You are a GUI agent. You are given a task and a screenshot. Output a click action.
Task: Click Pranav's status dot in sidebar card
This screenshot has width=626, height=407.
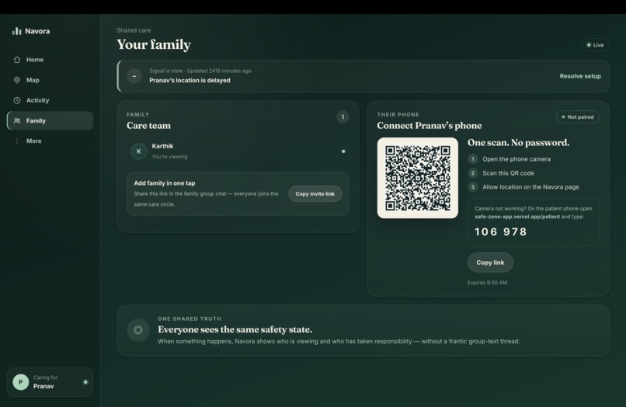pyautogui.click(x=85, y=382)
